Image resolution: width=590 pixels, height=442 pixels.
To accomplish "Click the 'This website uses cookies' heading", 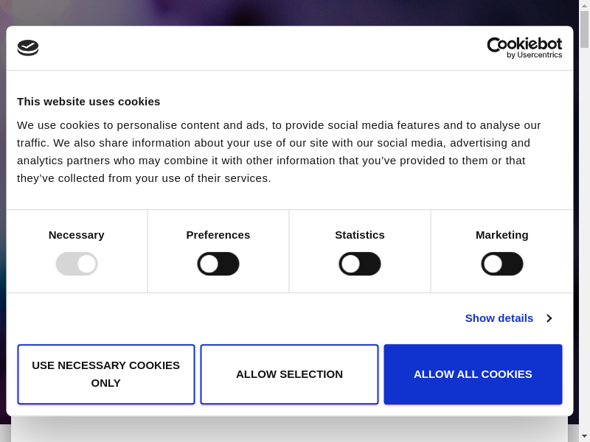I will point(88,102).
